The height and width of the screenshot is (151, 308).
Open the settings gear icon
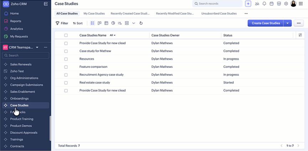coord(286,4)
